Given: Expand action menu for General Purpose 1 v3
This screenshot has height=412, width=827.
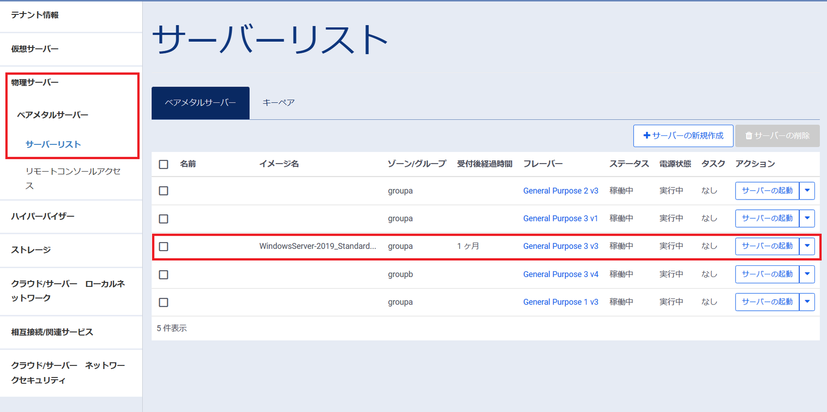Looking at the screenshot, I should tap(807, 302).
